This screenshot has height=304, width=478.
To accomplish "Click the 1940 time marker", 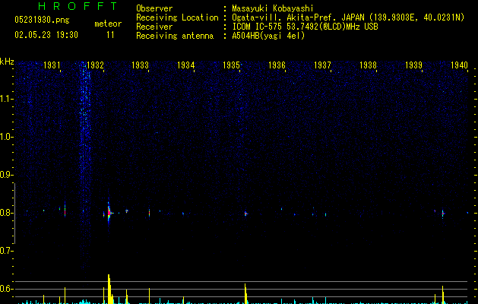I will [x=460, y=65].
